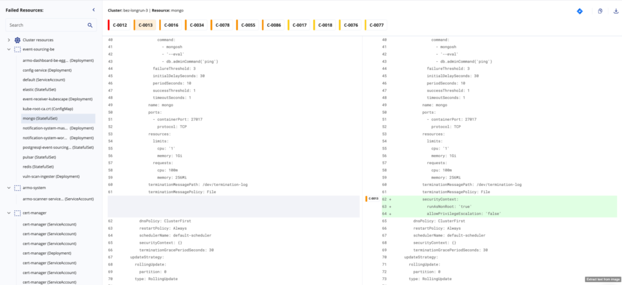Select the C-0076 control tab
The width and height of the screenshot is (622, 285).
pyautogui.click(x=350, y=25)
